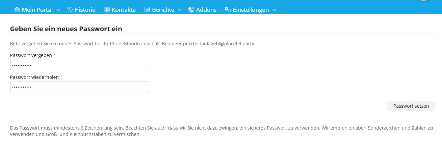Image resolution: width=442 pixels, height=145 pixels.
Task: Focus the Passwort wiederholen input field
Action: [80, 87]
